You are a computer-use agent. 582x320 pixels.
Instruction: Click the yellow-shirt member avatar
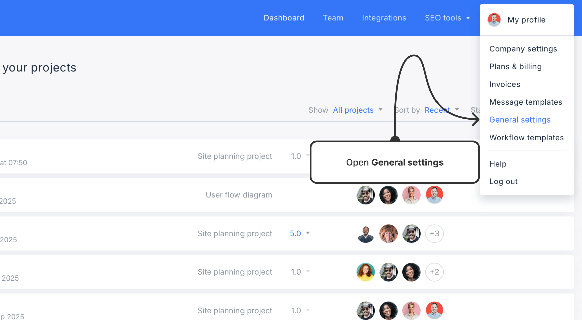366,272
